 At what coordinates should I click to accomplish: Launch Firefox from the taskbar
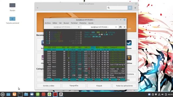coord(14,94)
